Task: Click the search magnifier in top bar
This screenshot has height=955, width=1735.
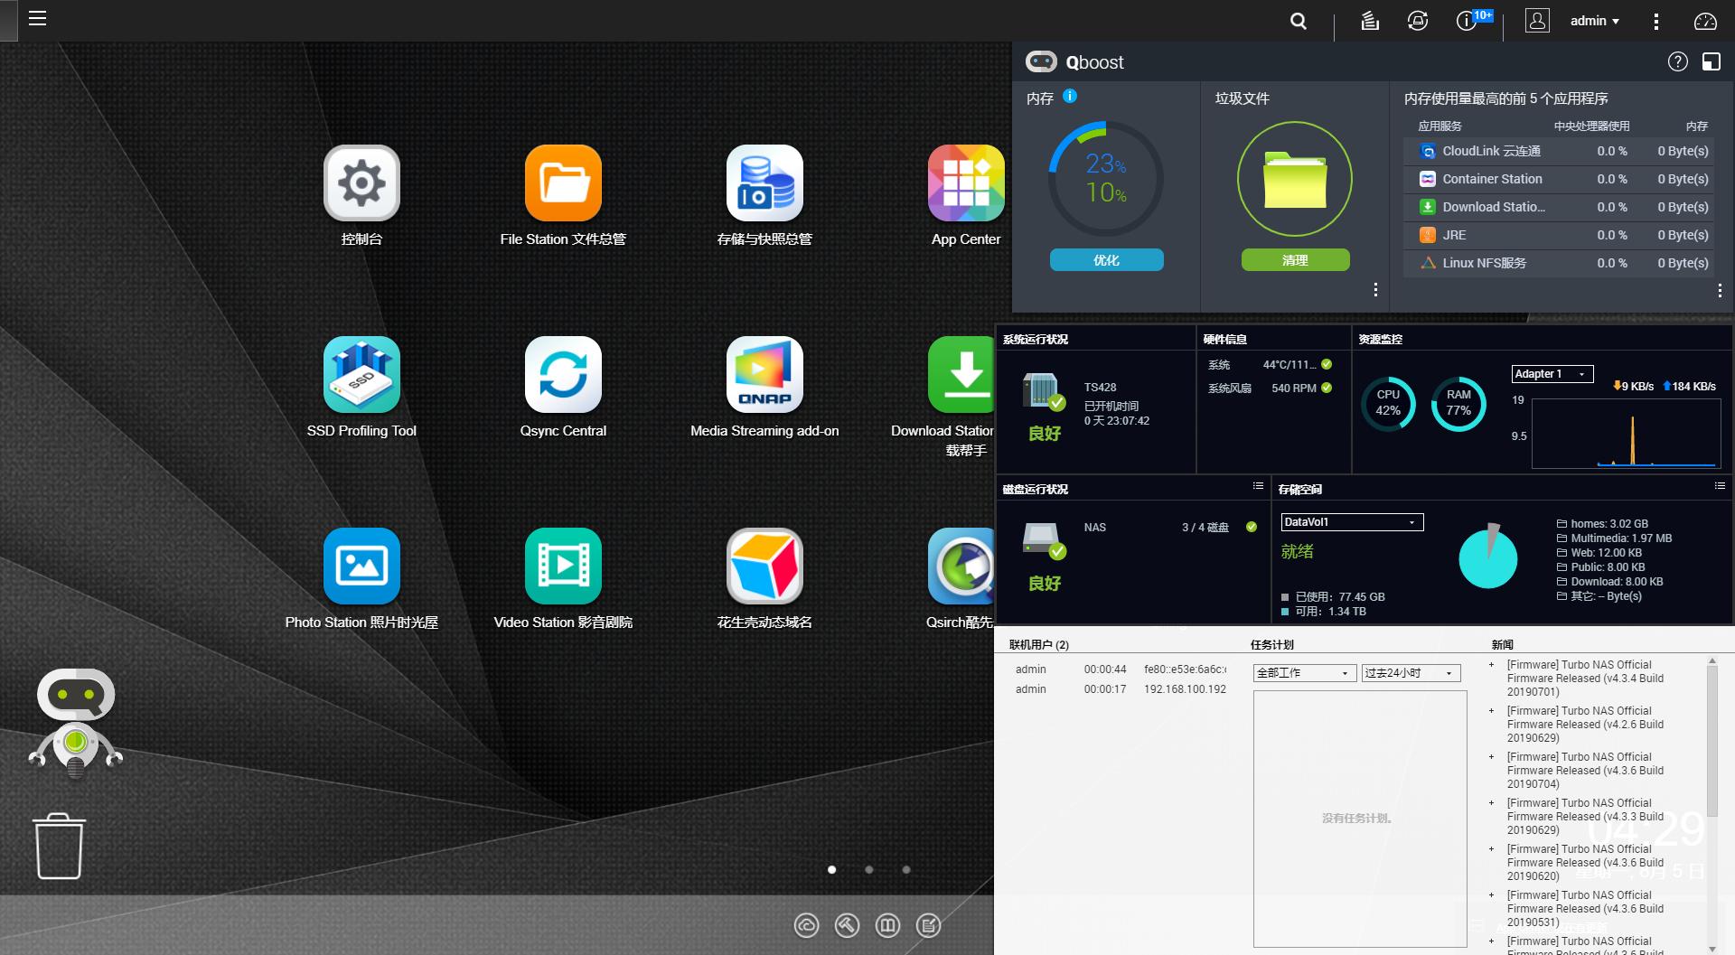Action: [1299, 21]
